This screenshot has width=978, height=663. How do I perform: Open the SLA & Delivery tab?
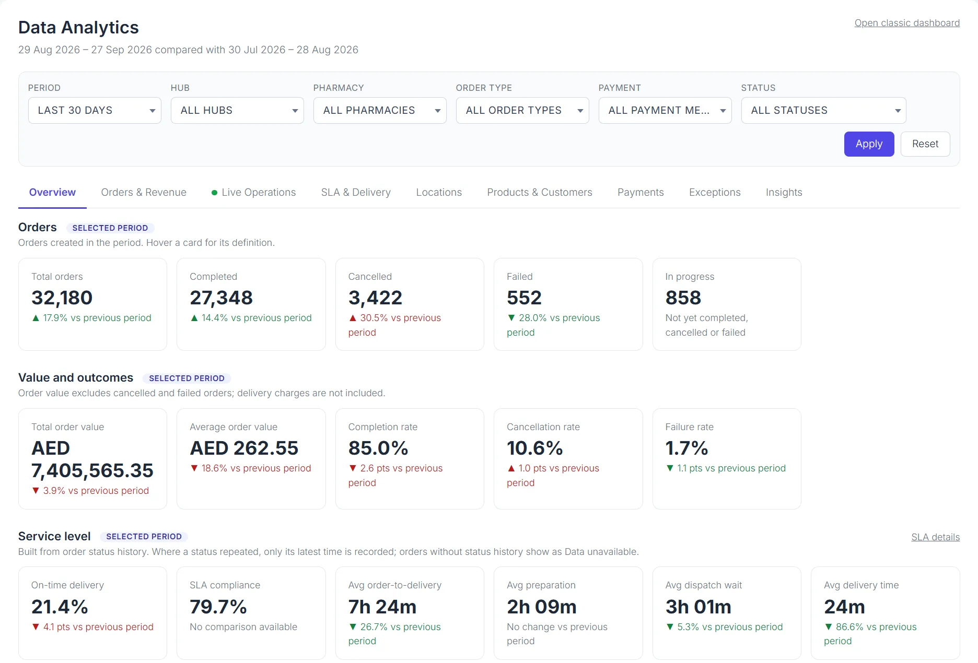click(x=356, y=192)
